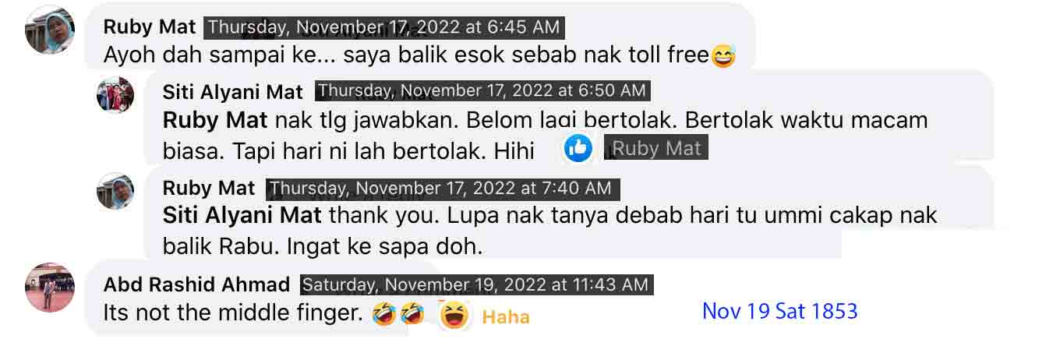This screenshot has height=339, width=1060.
Task: Click Ruby Mat tooltip beside Like icon
Action: pos(657,148)
